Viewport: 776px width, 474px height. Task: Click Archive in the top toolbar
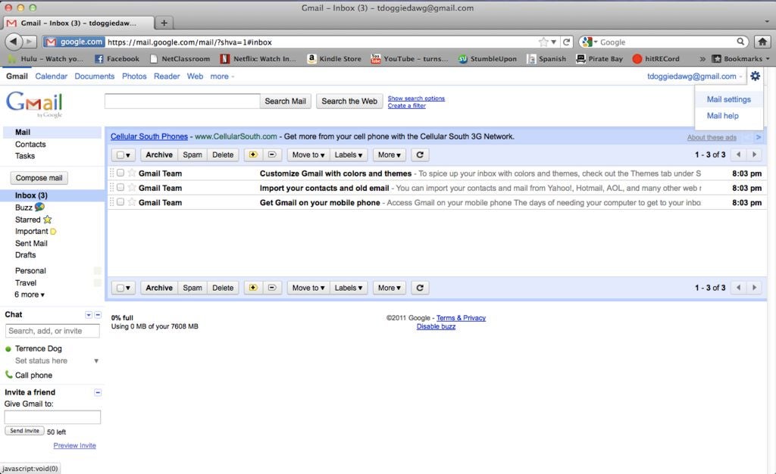pyautogui.click(x=159, y=154)
